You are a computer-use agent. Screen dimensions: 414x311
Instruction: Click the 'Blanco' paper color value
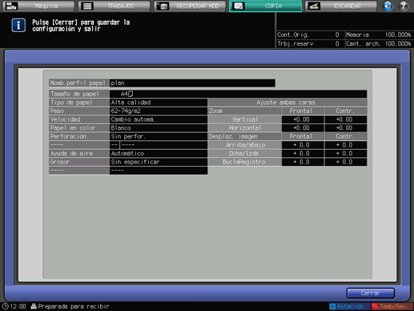159,128
